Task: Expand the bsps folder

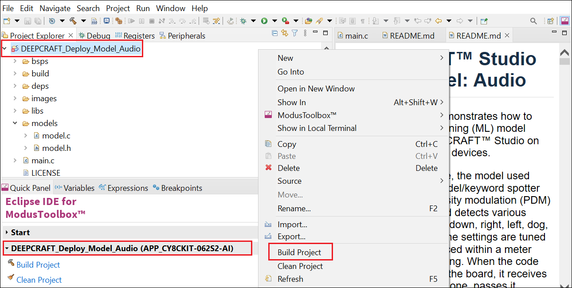Action: (x=15, y=61)
